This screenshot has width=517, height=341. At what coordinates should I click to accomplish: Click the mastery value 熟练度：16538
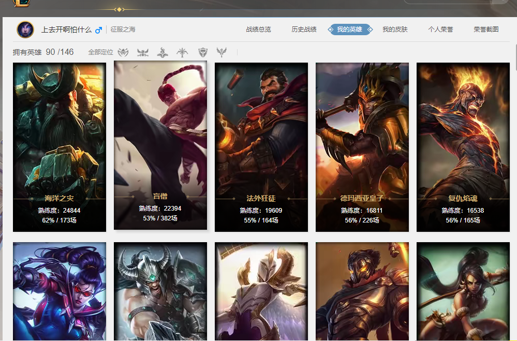coord(463,211)
